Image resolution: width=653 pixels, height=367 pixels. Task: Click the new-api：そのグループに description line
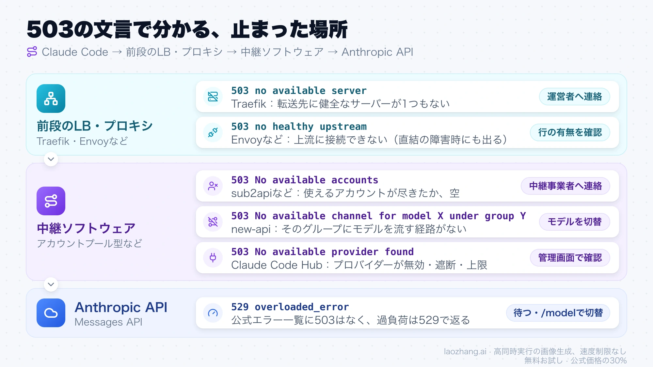click(x=349, y=229)
